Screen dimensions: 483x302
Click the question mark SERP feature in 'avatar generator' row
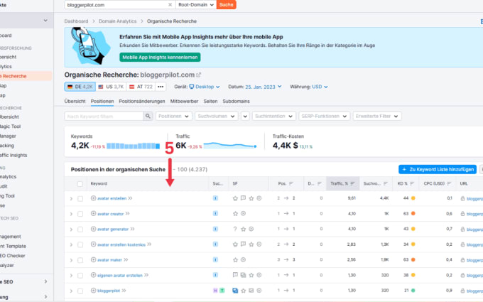pyautogui.click(x=235, y=229)
